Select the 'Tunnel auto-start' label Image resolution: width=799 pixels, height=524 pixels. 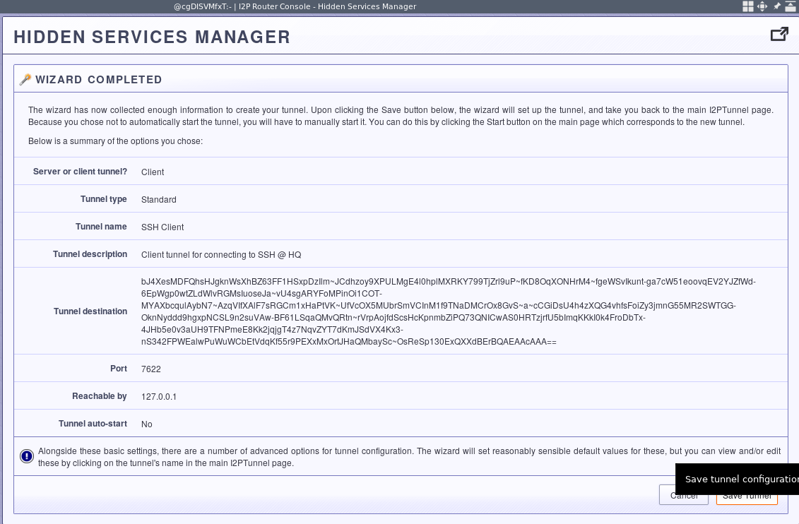click(93, 423)
